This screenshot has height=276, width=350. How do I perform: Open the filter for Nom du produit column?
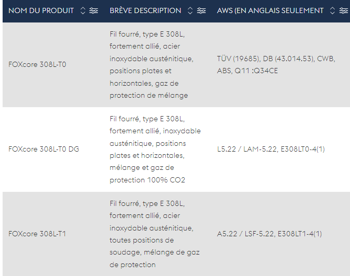pyautogui.click(x=94, y=11)
